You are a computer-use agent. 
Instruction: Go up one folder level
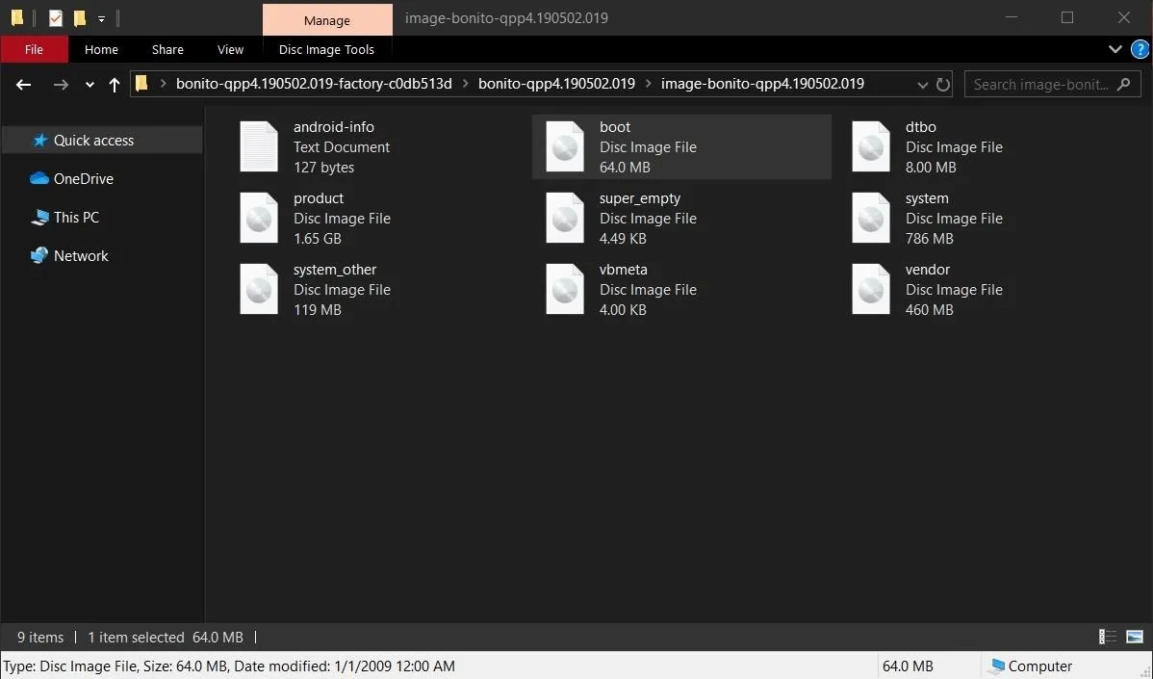pyautogui.click(x=114, y=85)
